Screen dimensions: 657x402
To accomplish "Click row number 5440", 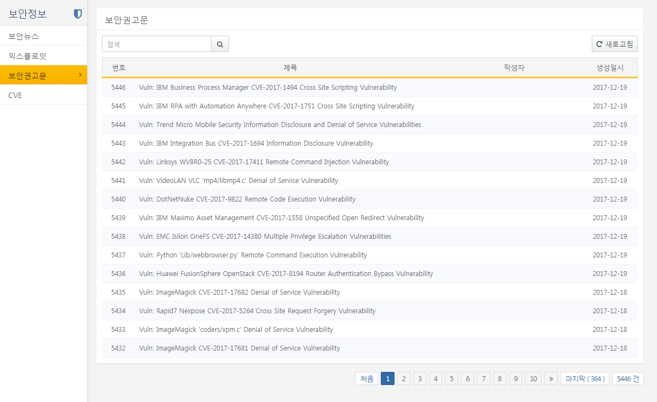I will click(x=118, y=199).
